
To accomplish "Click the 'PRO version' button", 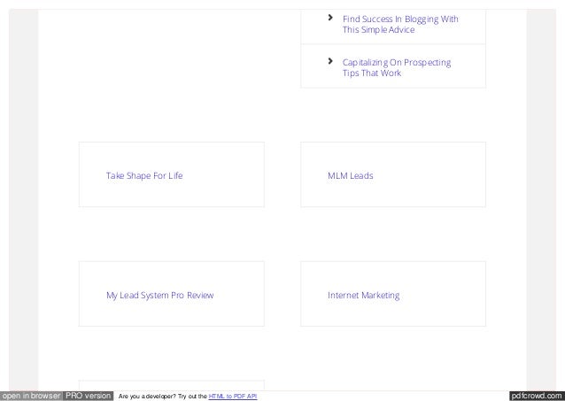I will pyautogui.click(x=88, y=396).
